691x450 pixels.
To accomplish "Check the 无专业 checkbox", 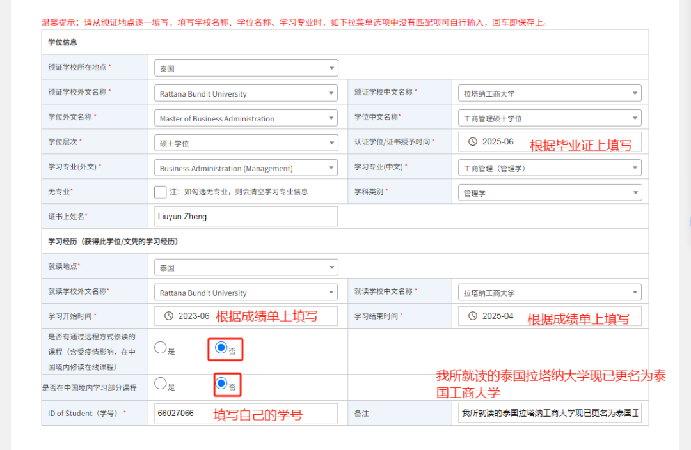I will (161, 192).
